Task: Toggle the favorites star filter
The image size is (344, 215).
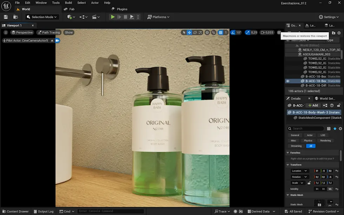Action: pos(335,129)
